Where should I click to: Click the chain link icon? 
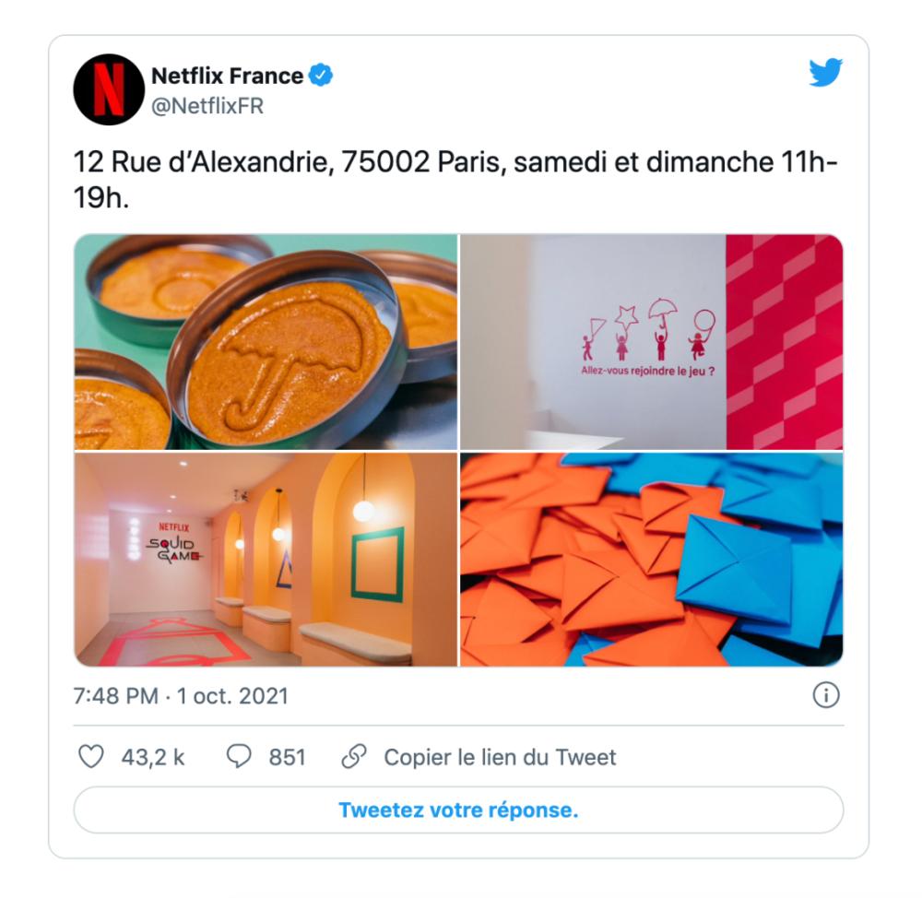click(354, 756)
